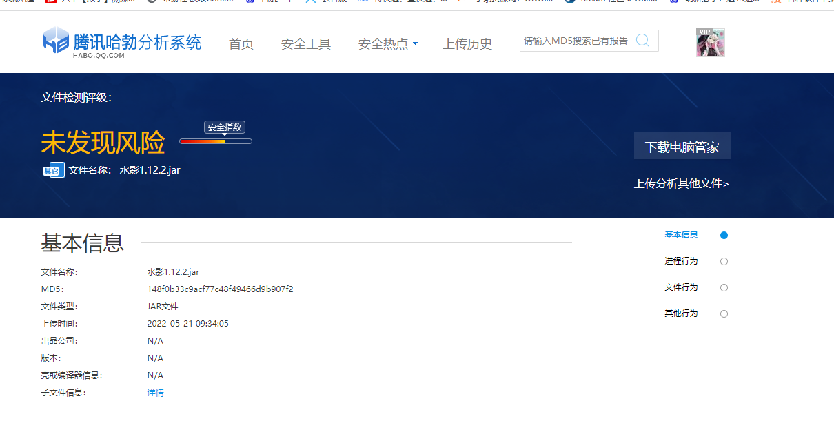Click the 安全指数 tooltip label
Screen dimensions: 834x423
[x=225, y=127]
